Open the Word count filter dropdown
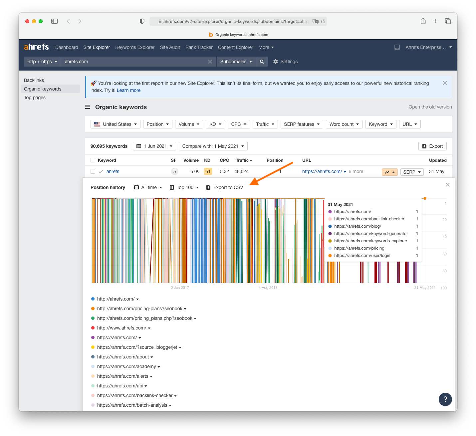 pos(344,124)
